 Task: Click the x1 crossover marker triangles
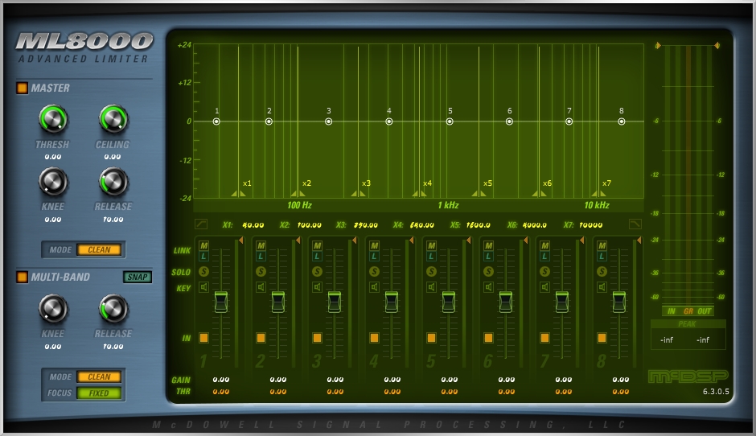(238, 193)
